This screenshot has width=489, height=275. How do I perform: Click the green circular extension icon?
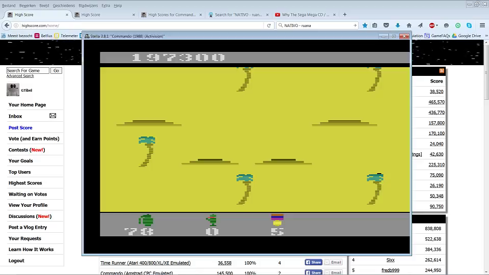click(458, 25)
